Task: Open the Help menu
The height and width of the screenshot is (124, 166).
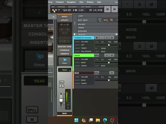Action: coord(99,2)
